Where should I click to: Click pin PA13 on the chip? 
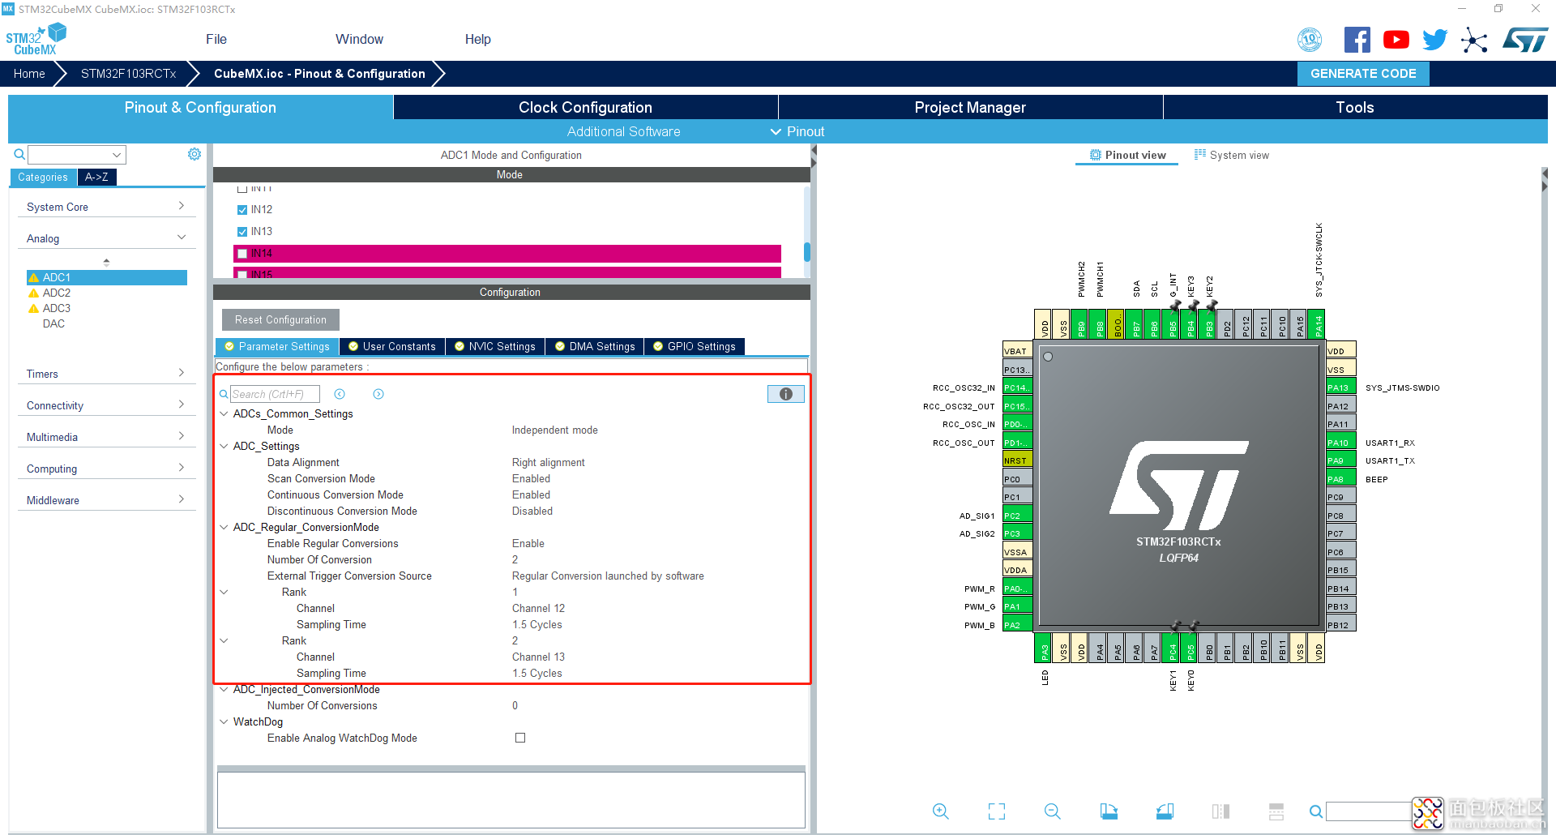click(1341, 387)
